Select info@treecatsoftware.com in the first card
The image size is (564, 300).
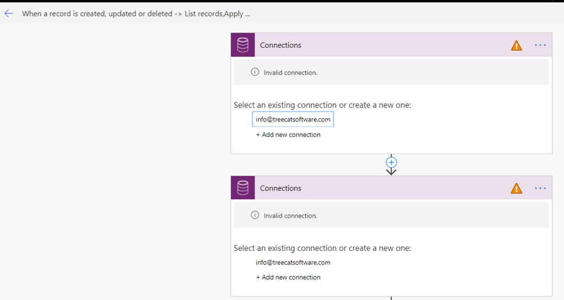tap(293, 119)
